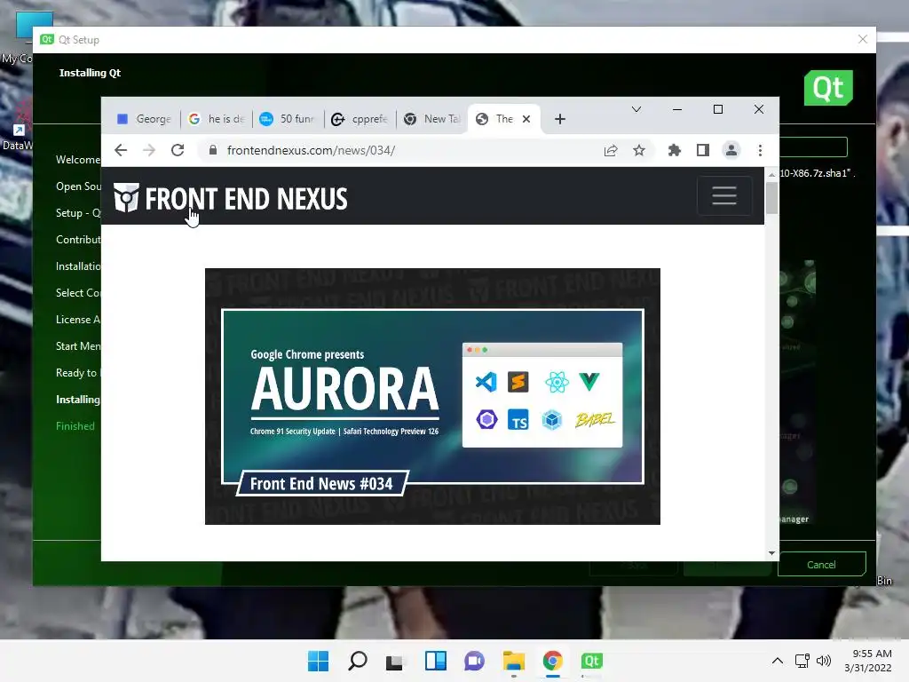Image resolution: width=909 pixels, height=682 pixels.
Task: Click the padlock site info icon
Action: coord(213,150)
